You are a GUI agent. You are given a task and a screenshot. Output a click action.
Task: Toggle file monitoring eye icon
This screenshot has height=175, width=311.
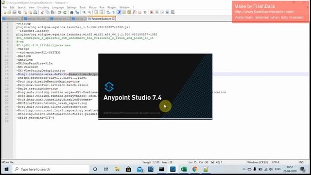145,12
